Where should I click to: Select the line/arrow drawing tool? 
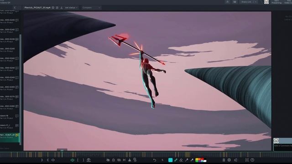tap(187, 160)
